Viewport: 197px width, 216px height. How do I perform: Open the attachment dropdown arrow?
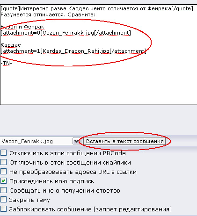coord(77,141)
